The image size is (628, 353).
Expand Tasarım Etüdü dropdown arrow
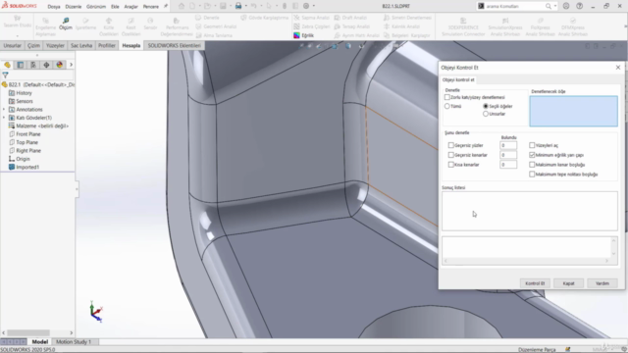point(18,35)
